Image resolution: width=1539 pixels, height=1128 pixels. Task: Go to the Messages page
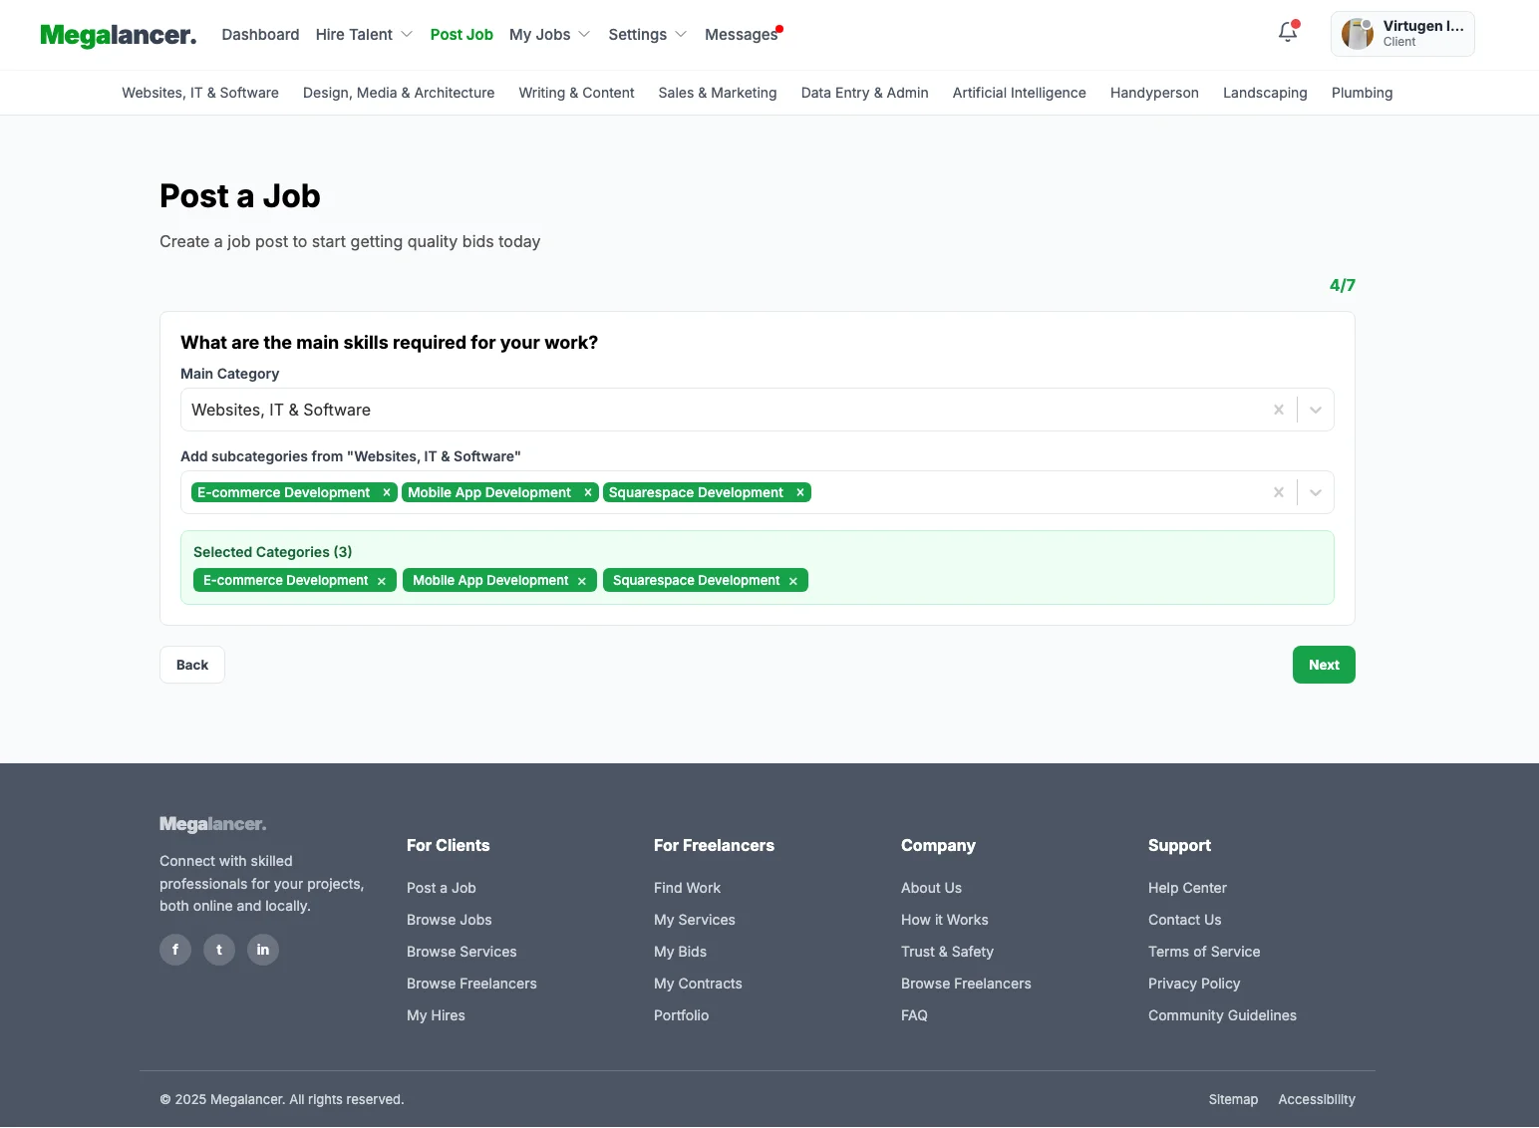click(741, 35)
